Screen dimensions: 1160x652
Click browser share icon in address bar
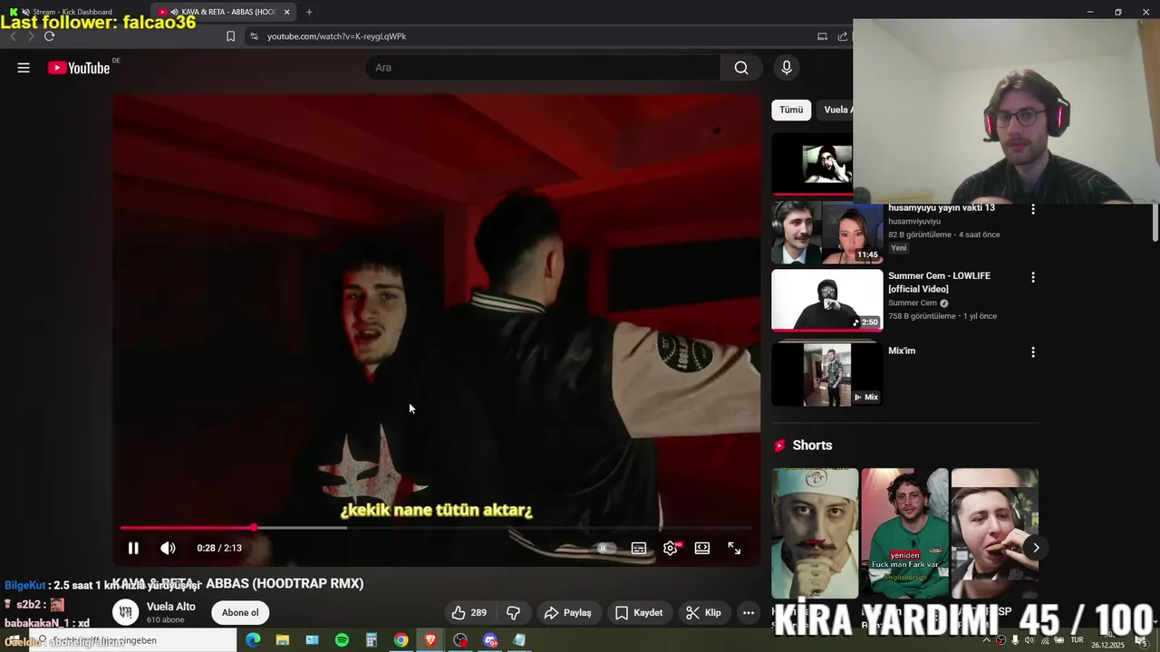(x=843, y=36)
